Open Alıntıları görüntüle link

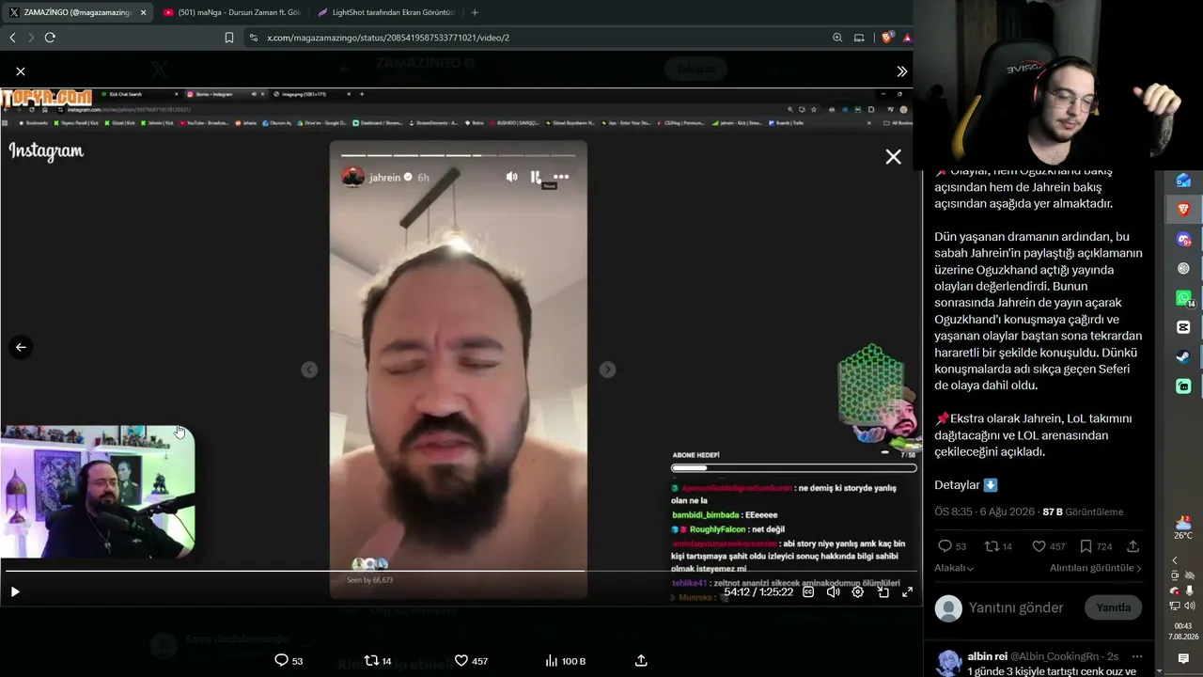(1096, 568)
